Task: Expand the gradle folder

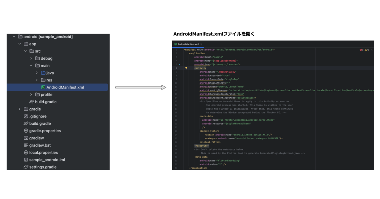Action: [19, 109]
